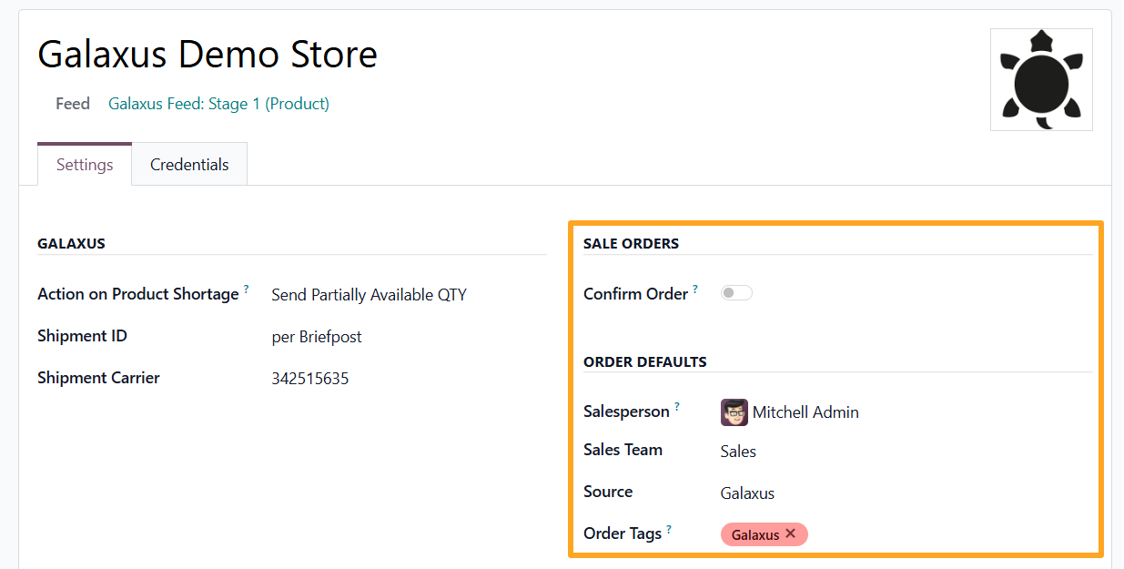The height and width of the screenshot is (569, 1124).
Task: Select the Settings tab
Action: coord(85,165)
